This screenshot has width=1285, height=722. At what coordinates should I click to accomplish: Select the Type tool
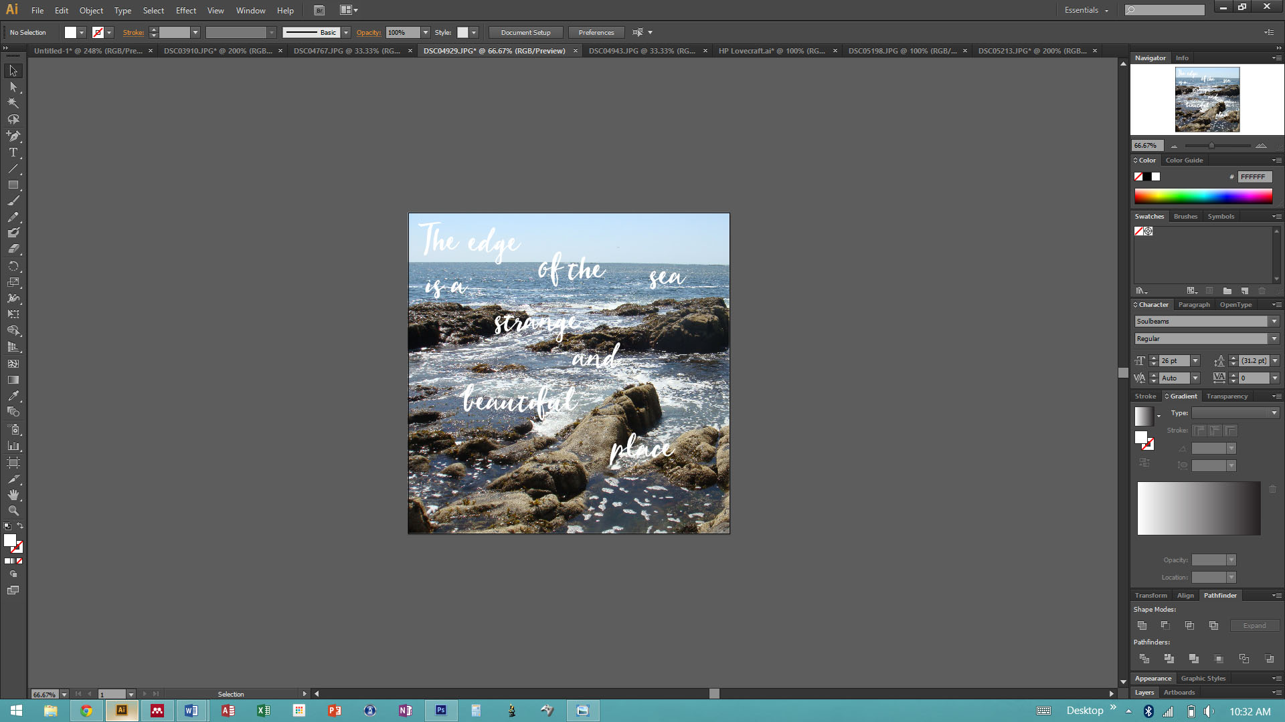tap(13, 152)
